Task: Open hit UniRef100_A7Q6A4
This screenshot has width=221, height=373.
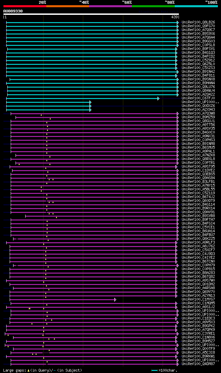Action: point(198,38)
